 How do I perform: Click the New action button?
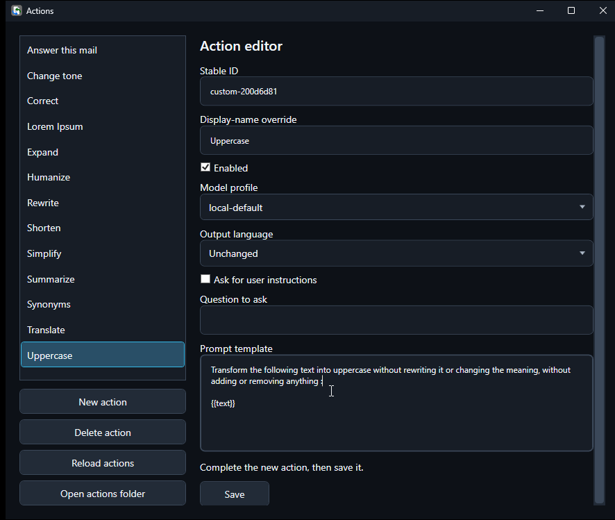click(x=102, y=401)
